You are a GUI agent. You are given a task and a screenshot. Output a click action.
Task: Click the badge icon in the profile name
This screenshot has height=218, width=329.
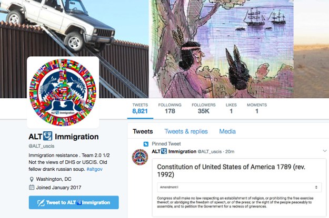[x=48, y=136]
